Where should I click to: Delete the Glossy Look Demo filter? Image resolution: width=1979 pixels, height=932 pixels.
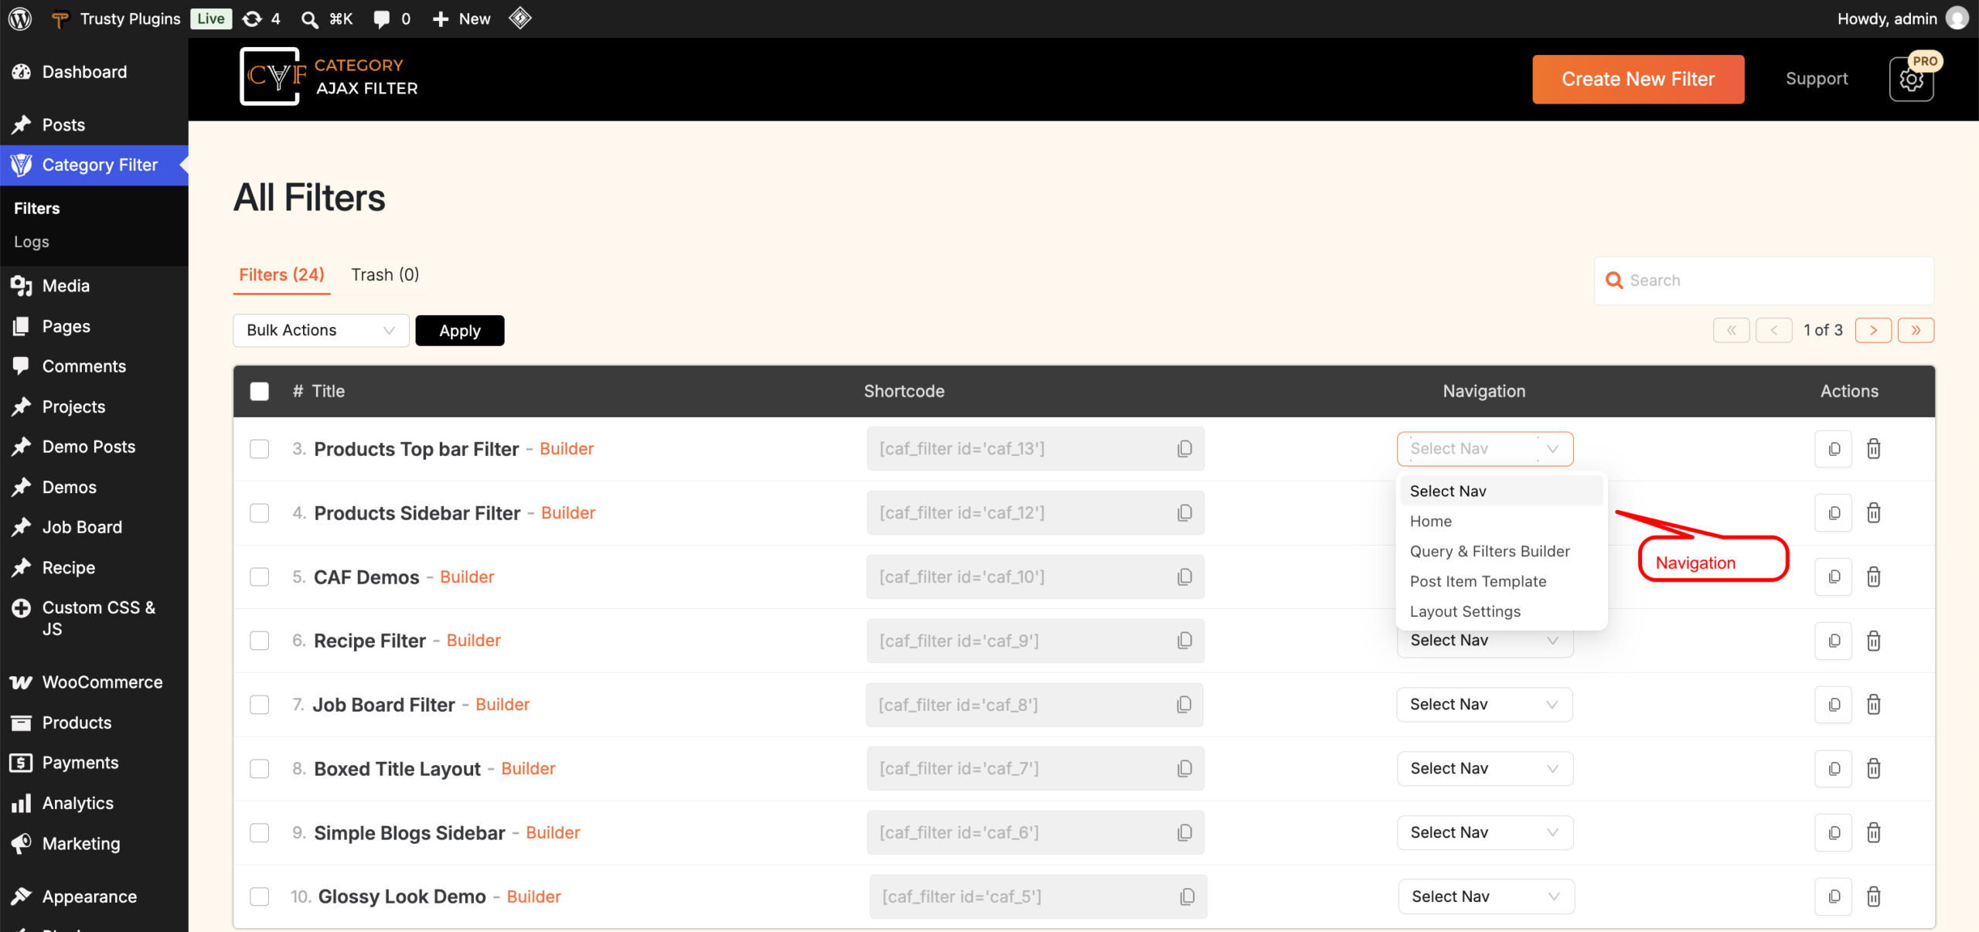[1874, 896]
